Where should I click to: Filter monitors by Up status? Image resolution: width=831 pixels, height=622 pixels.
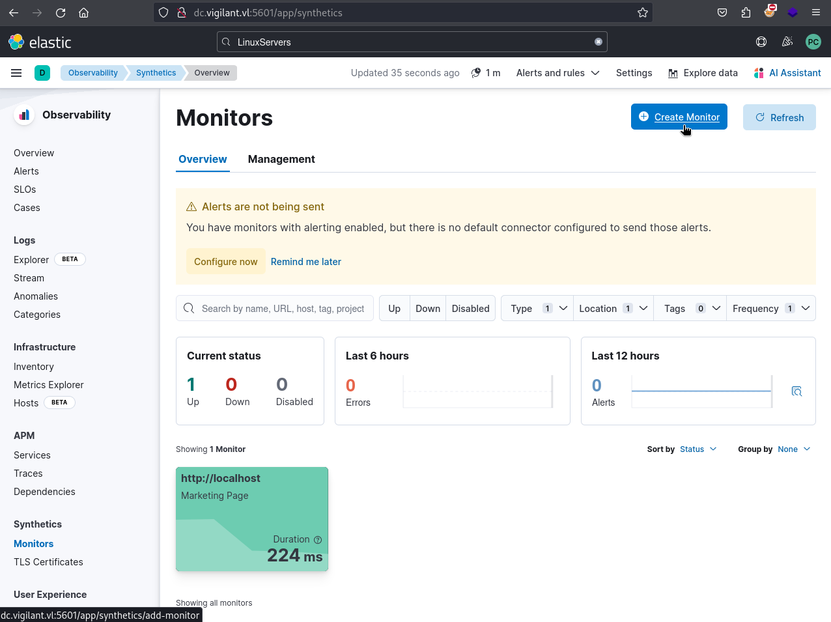pyautogui.click(x=394, y=309)
